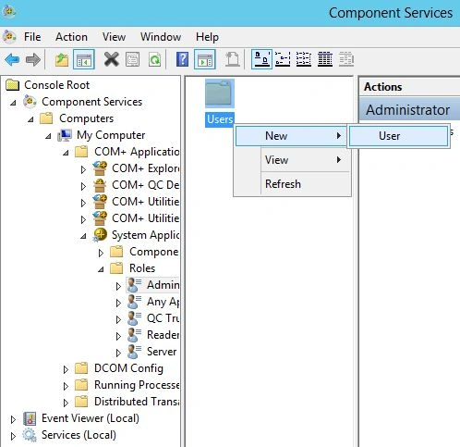Open the View menu in menu bar
This screenshot has width=460, height=447.
(x=114, y=37)
